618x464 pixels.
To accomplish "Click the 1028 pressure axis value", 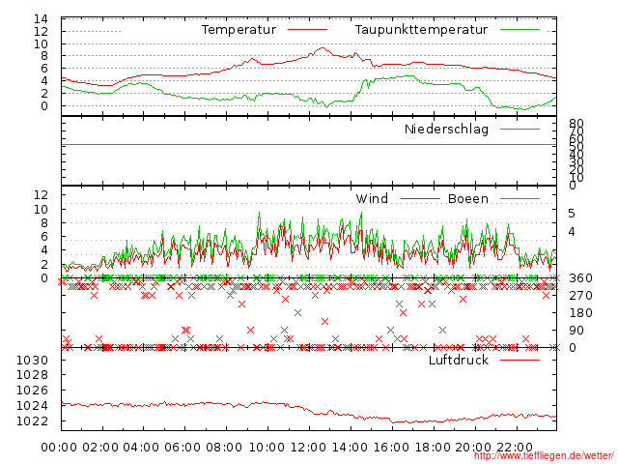I will click(x=32, y=375).
